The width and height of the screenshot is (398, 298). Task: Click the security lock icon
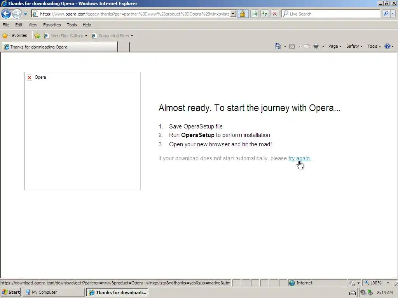coord(243,14)
